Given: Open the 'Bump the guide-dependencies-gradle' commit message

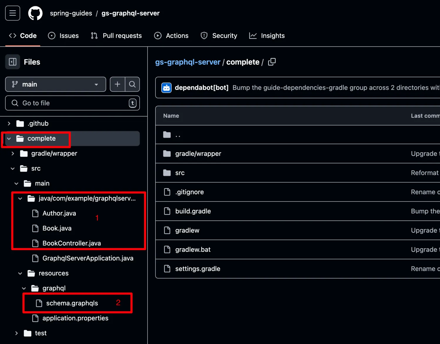Looking at the screenshot, I should click(336, 88).
